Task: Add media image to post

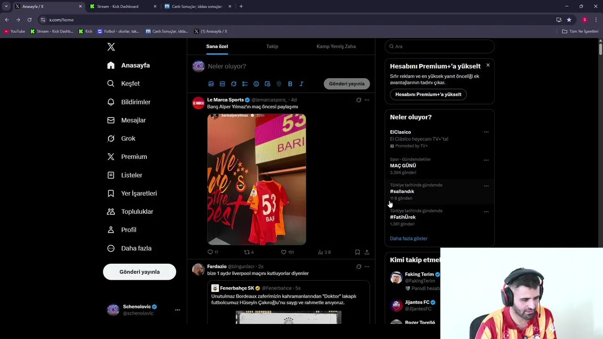Action: pyautogui.click(x=211, y=84)
